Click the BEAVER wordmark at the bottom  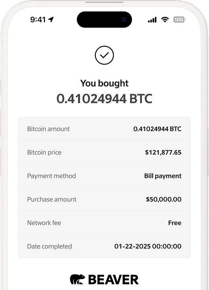[x=113, y=279]
